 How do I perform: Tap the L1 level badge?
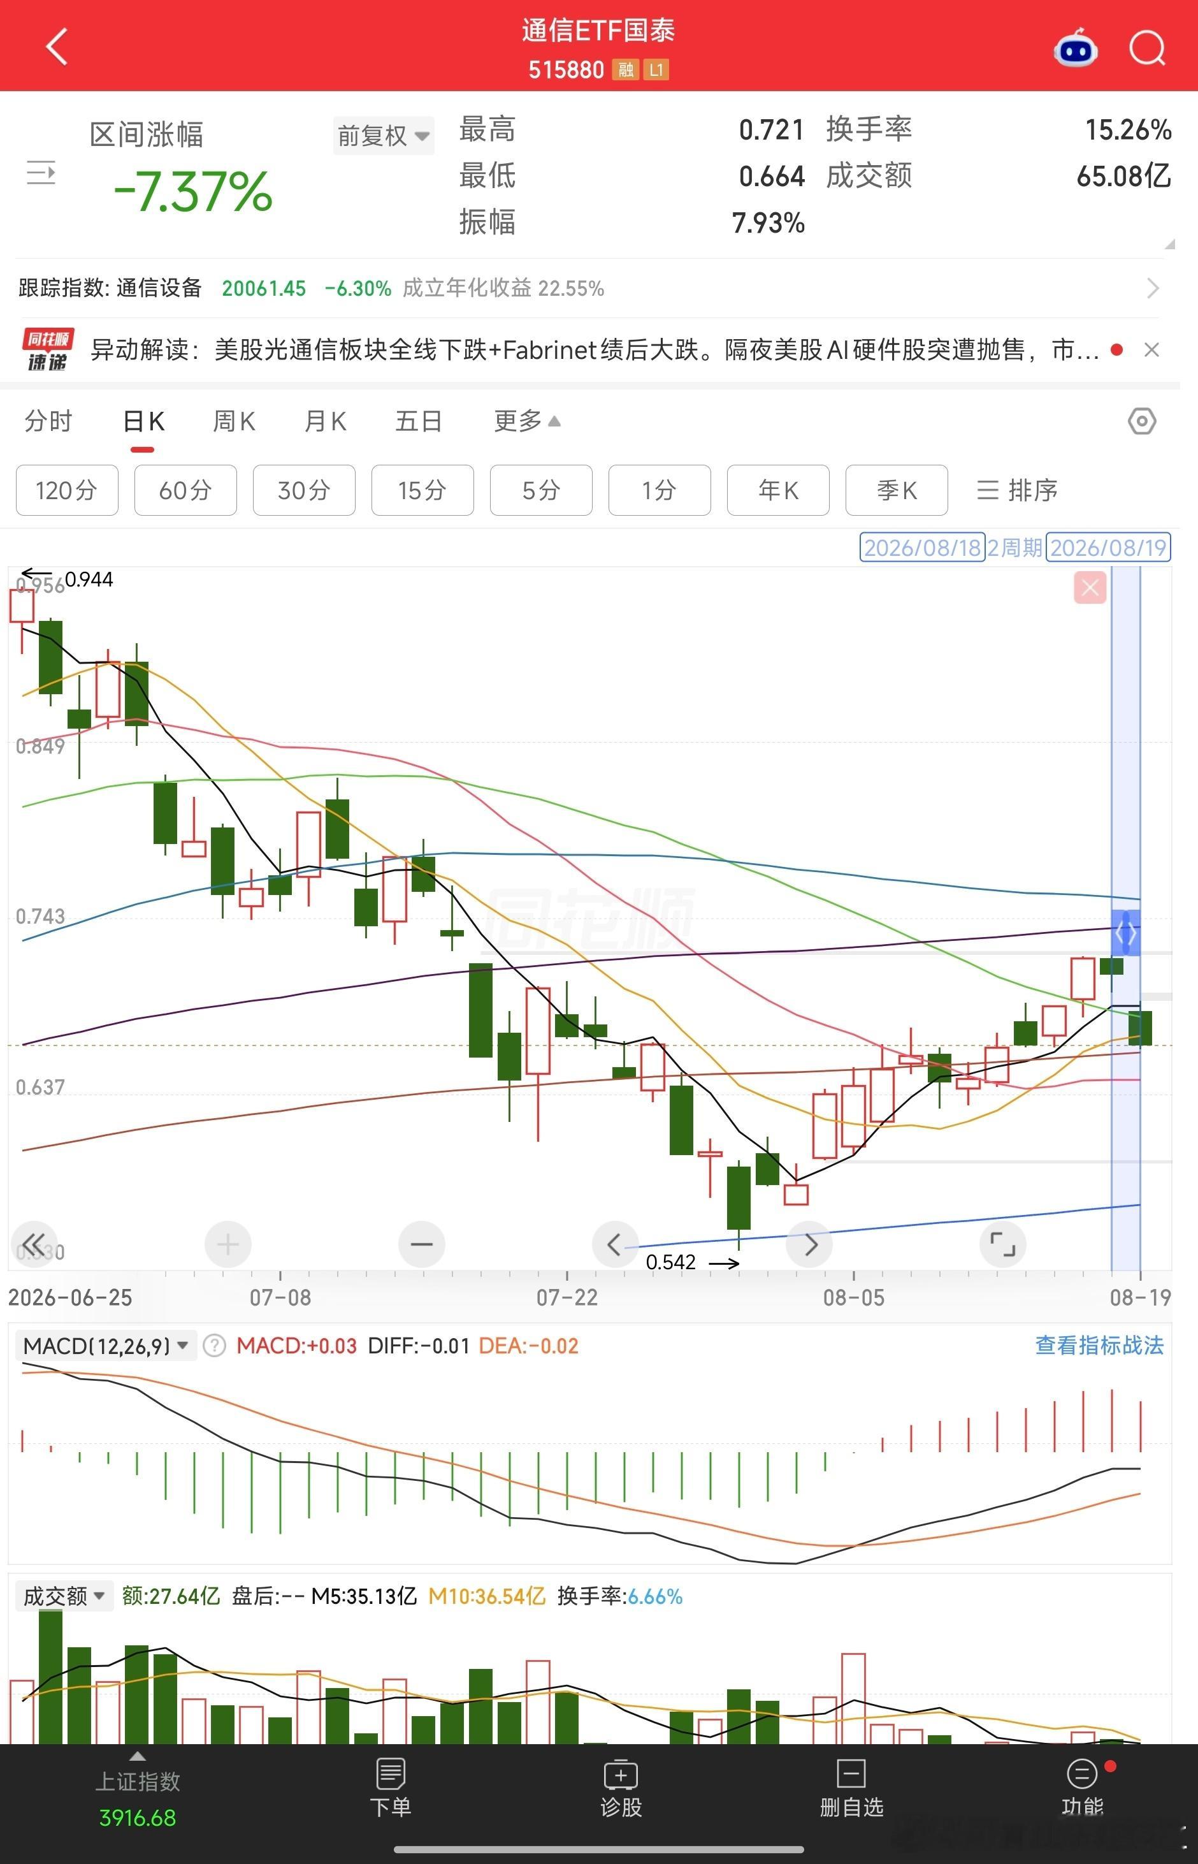click(x=656, y=70)
